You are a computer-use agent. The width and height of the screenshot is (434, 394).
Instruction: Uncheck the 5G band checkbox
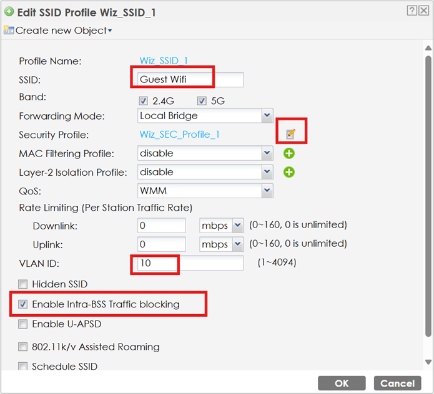[202, 101]
